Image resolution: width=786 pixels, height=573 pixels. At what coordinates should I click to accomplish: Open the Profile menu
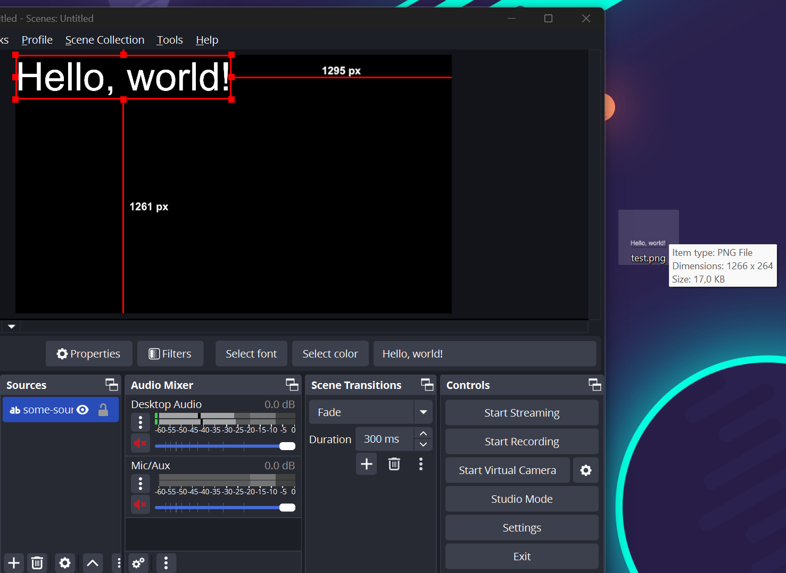37,40
